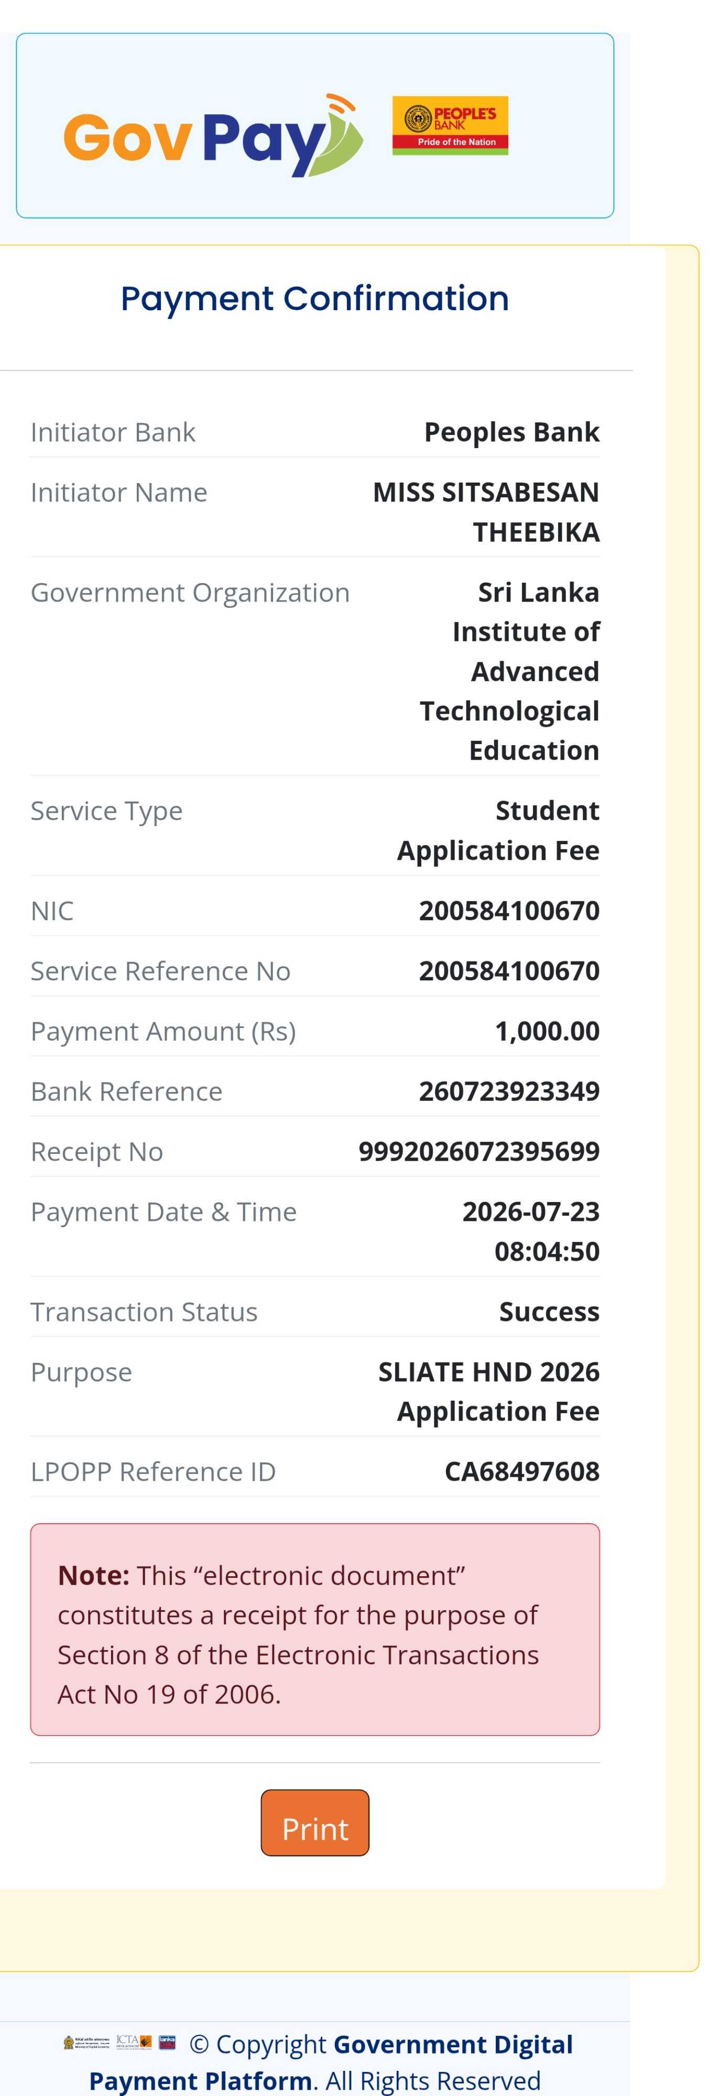Click the payment date 2026-07-23
This screenshot has width=719, height=2096.
click(x=531, y=1211)
